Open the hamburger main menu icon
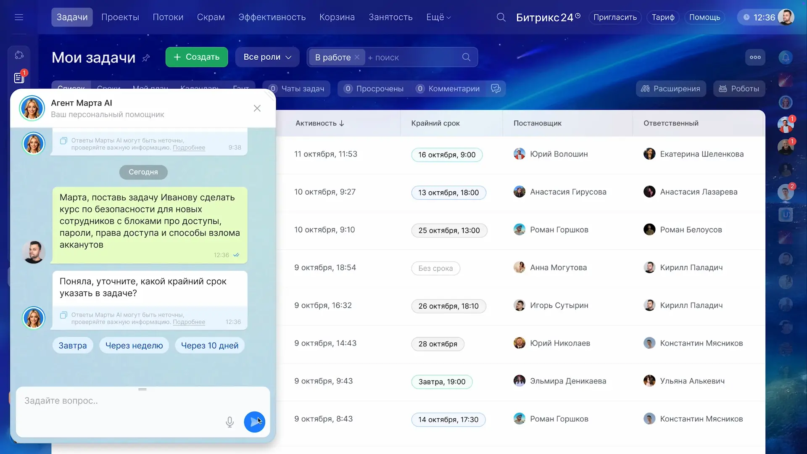Screen dimensions: 807x454 [x=19, y=17]
